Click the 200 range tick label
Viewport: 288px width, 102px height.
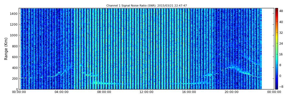pyautogui.click(x=15, y=79)
